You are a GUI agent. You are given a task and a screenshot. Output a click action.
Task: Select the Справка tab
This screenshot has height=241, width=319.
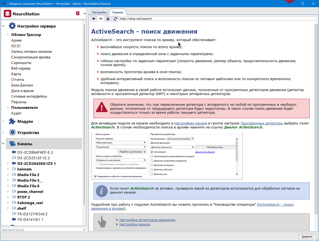coord(117,12)
